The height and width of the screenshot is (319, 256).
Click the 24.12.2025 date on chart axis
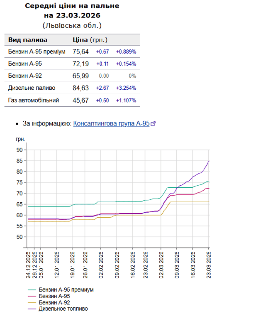pyautogui.click(x=28, y=265)
